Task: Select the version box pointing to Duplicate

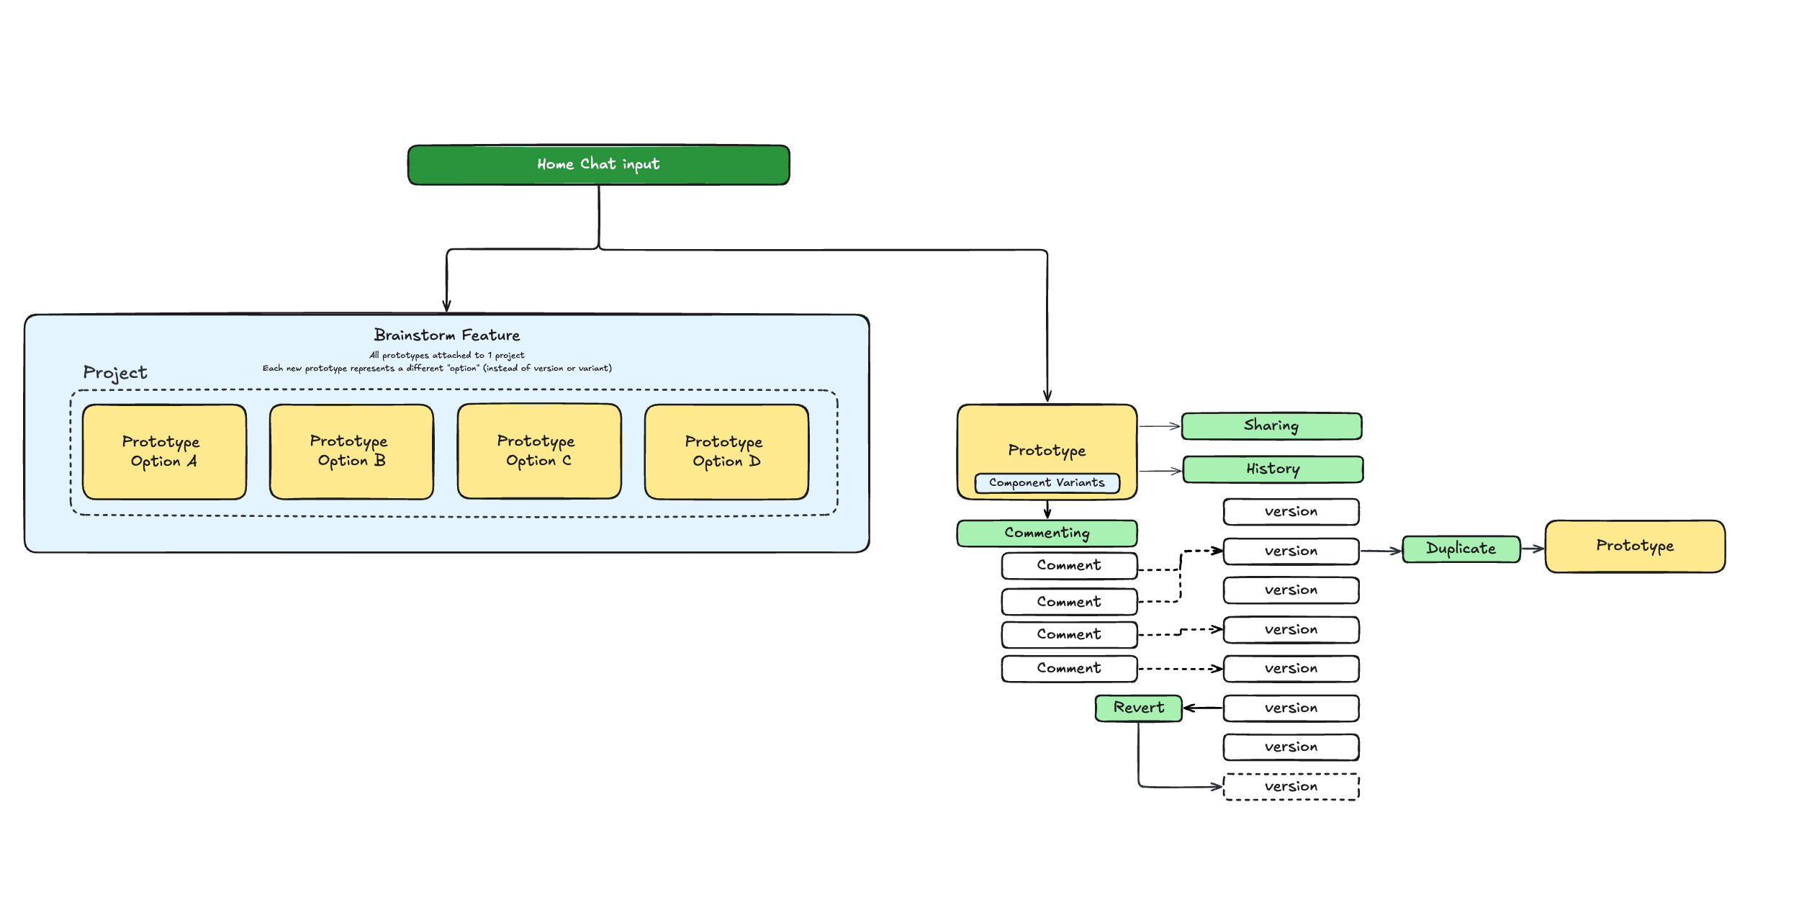Action: point(1291,551)
